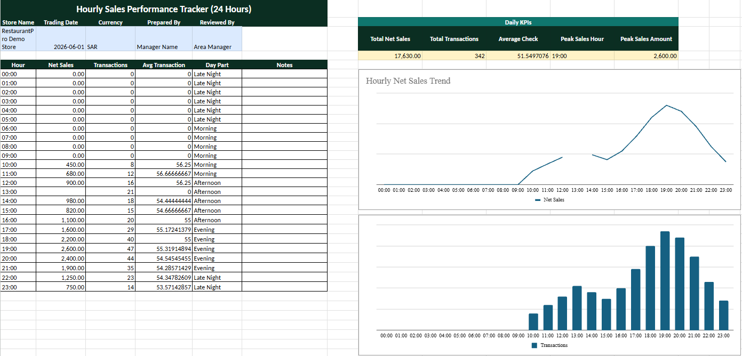This screenshot has height=356, width=742.
Task: Click the Notes cell in the 13:00 row
Action: point(284,192)
